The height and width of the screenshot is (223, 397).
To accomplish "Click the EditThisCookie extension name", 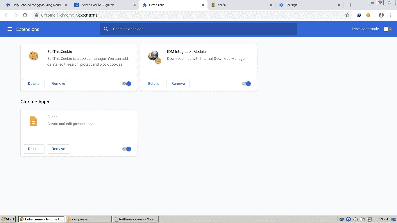I will 60,52.
